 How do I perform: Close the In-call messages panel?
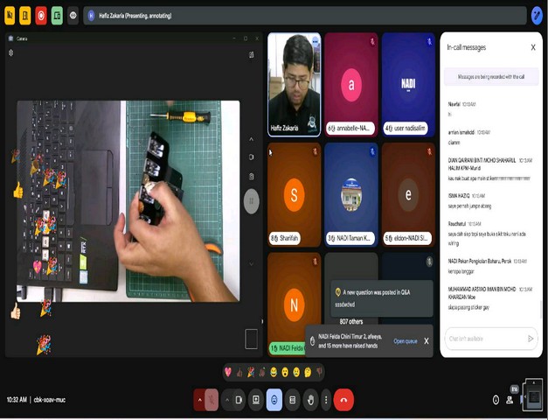coord(533,47)
